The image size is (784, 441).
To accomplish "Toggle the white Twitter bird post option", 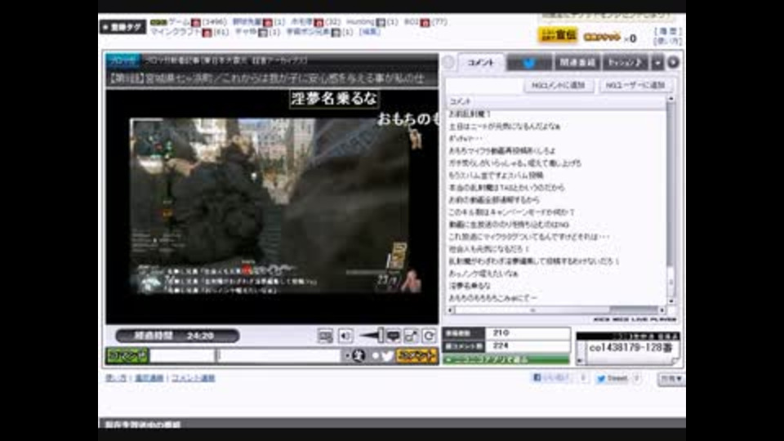I will (387, 355).
